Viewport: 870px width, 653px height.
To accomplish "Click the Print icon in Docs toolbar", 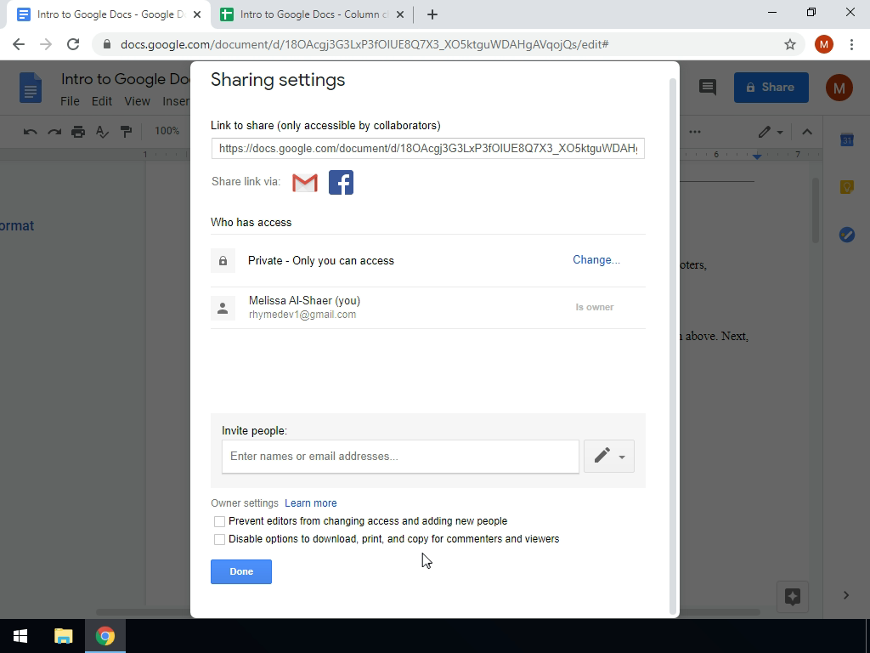I will click(x=78, y=132).
